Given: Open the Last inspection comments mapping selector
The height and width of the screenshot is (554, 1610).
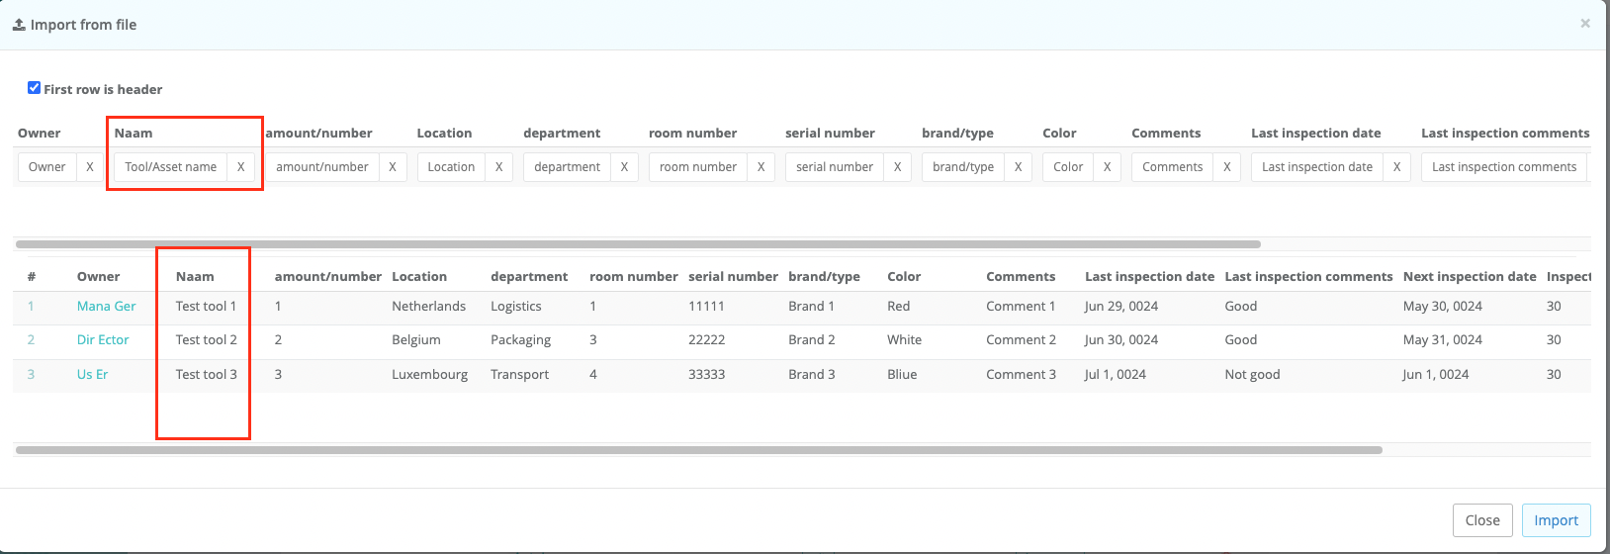Looking at the screenshot, I should tap(1504, 167).
